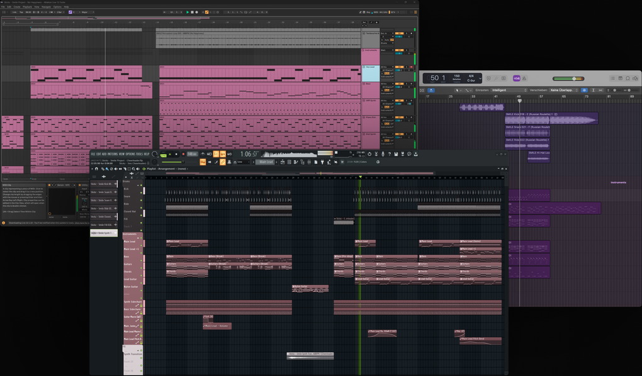Select the Stickz Smile Kick item in picker
The width and height of the screenshot is (642, 376).
[104, 184]
